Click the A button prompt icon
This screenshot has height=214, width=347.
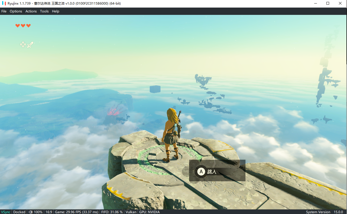point(201,171)
